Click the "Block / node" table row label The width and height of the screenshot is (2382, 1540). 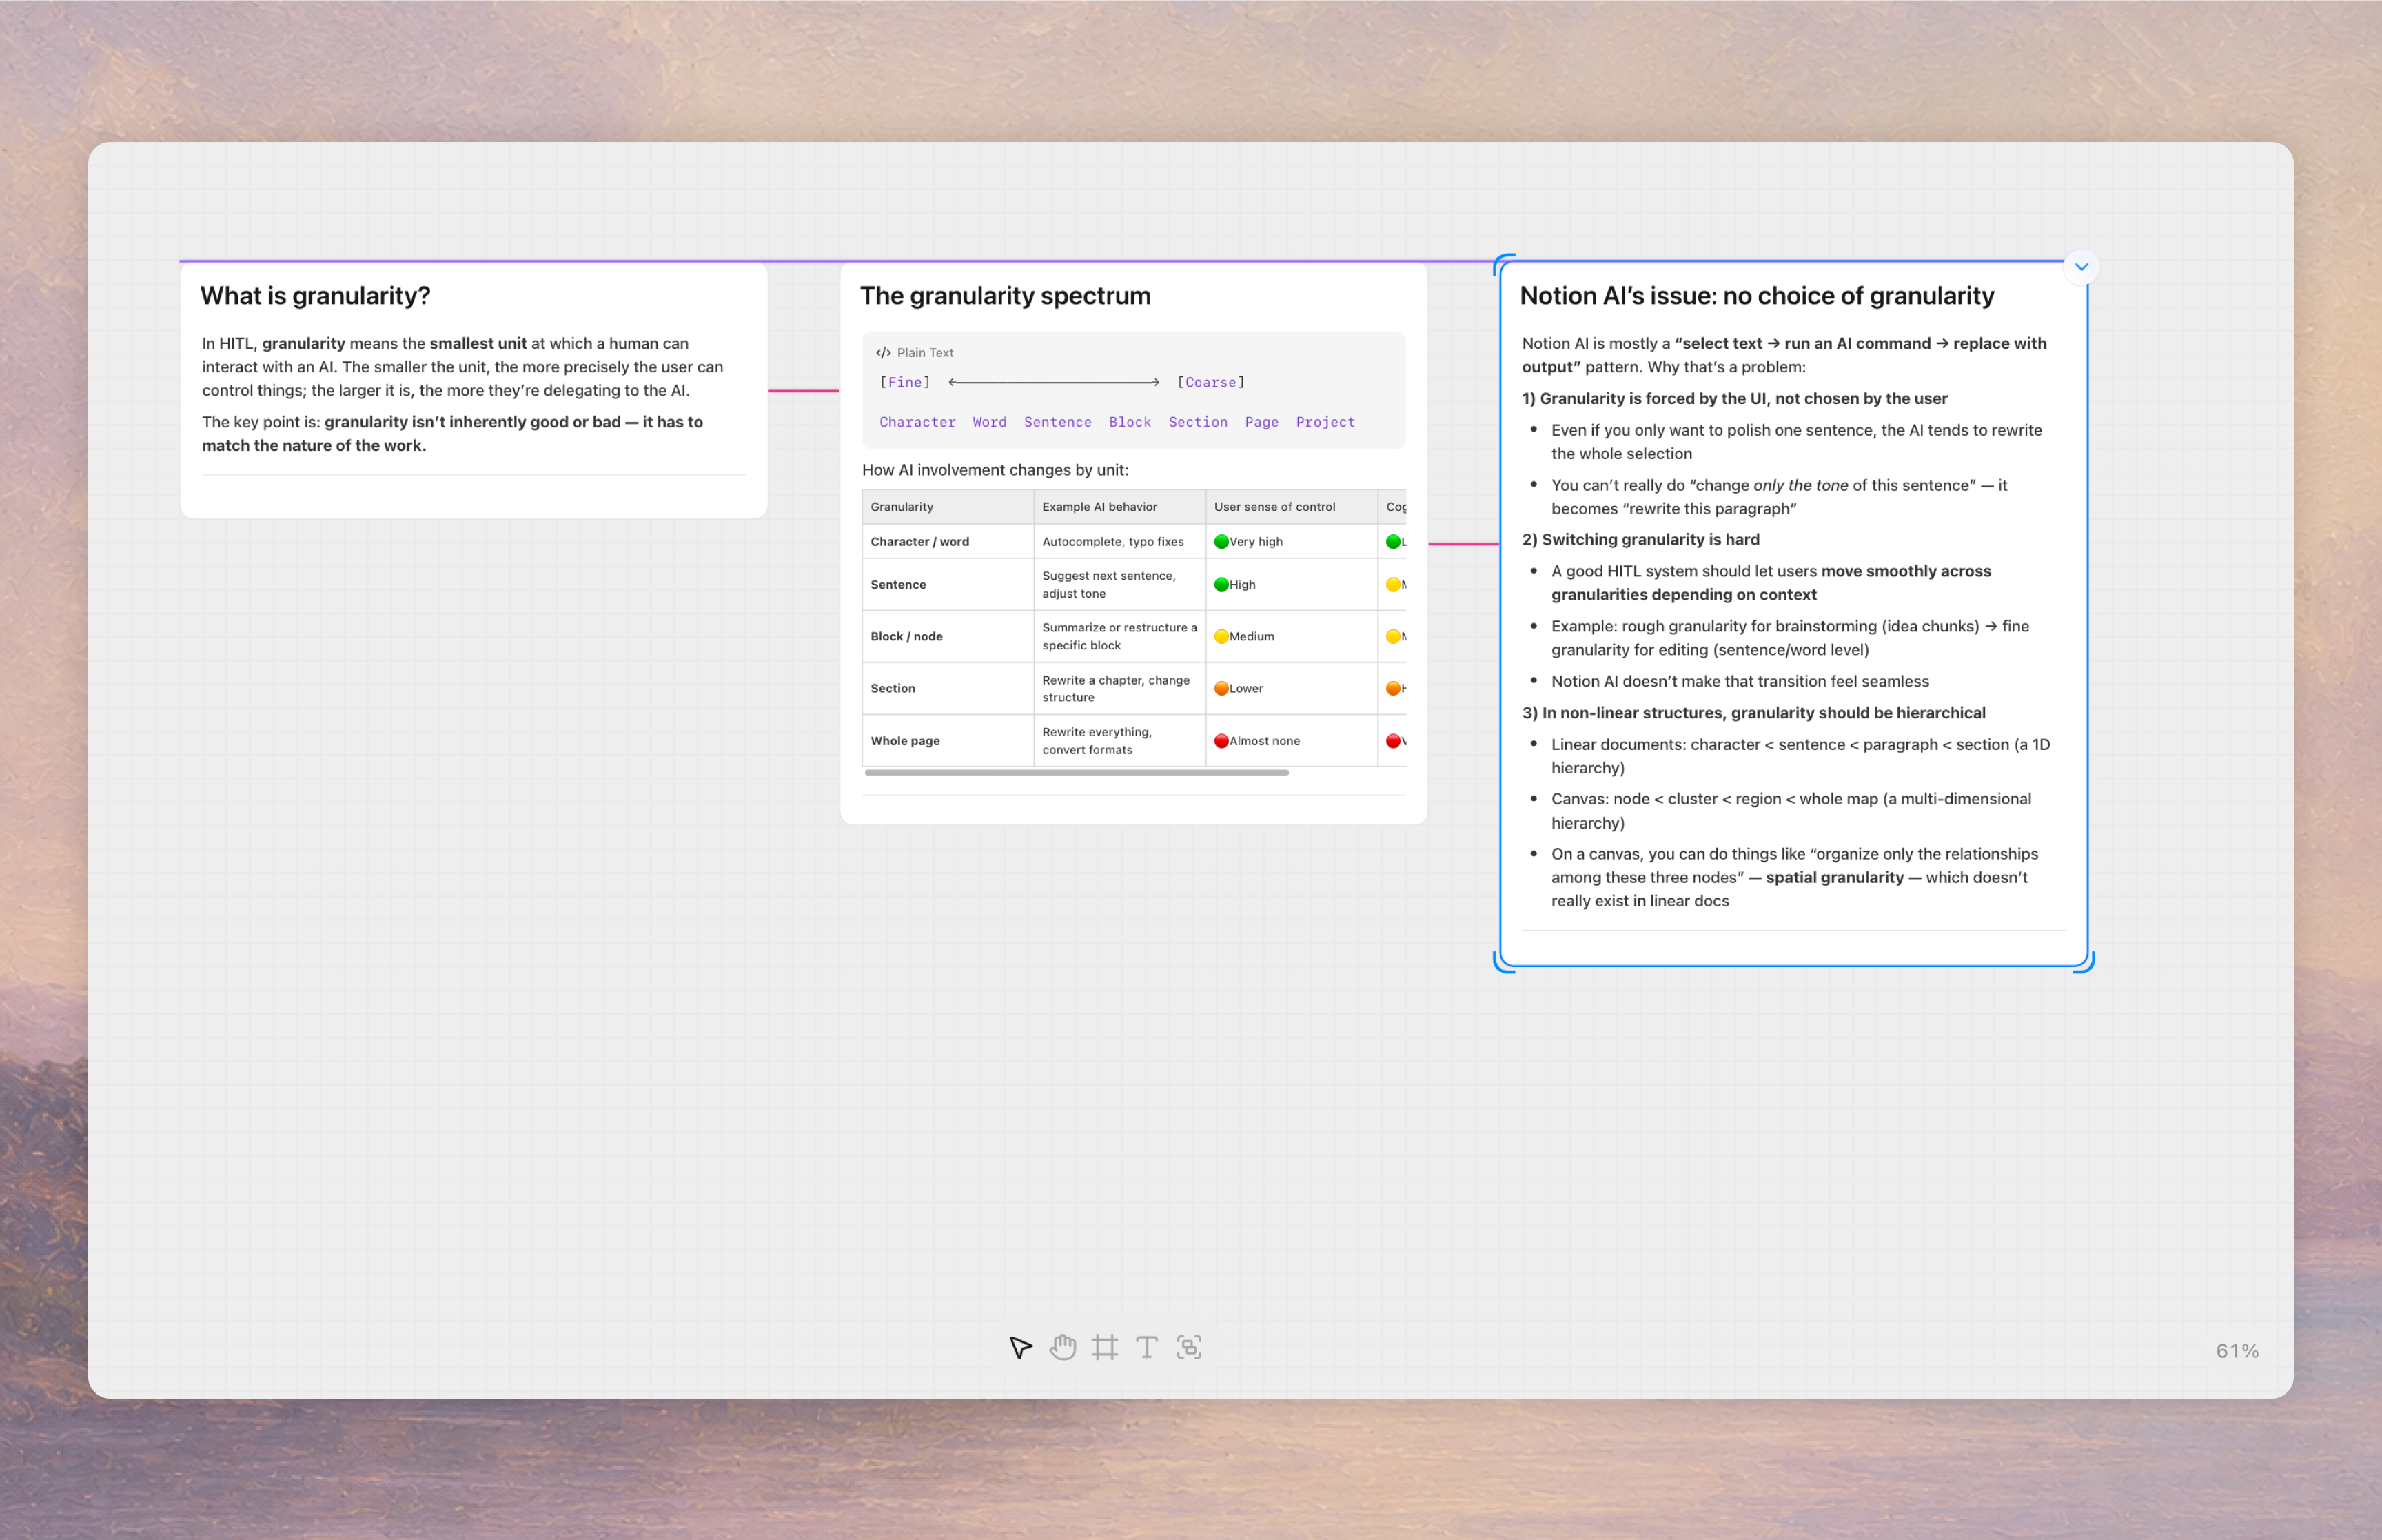click(x=906, y=637)
